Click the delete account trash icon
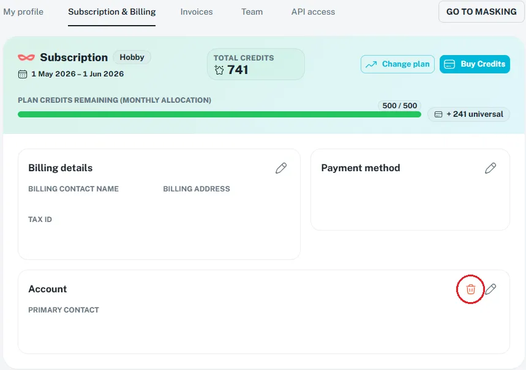 point(471,289)
